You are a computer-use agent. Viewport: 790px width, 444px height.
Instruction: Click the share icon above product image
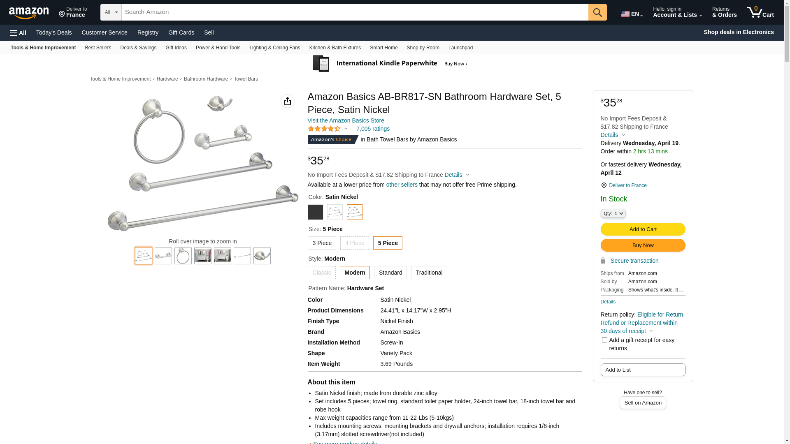[x=287, y=101]
